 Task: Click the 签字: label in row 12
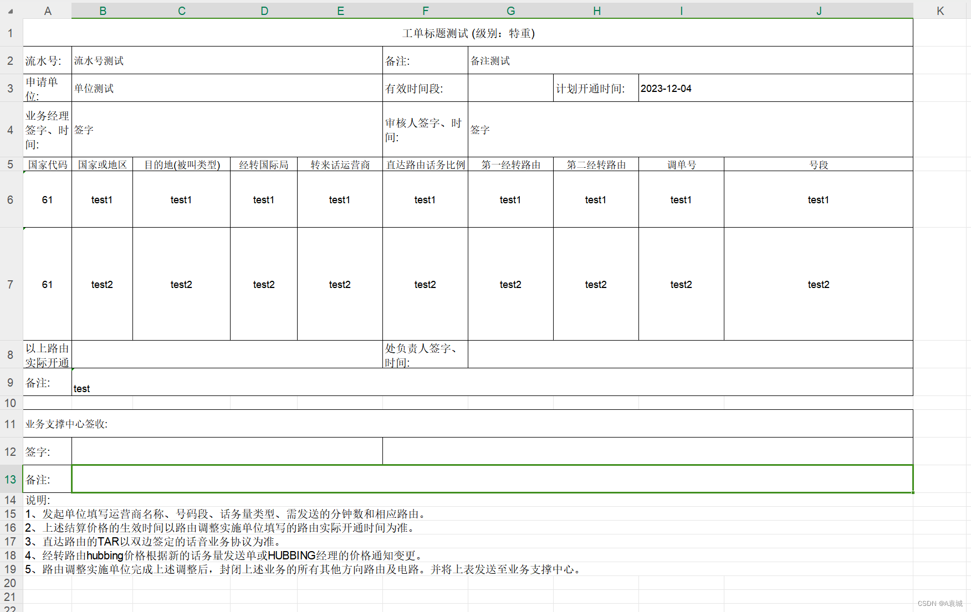pos(48,451)
